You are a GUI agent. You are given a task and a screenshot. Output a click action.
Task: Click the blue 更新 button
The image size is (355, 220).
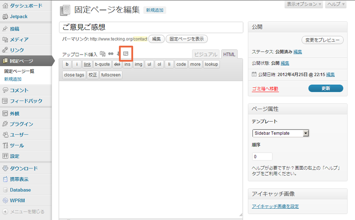coord(326,88)
